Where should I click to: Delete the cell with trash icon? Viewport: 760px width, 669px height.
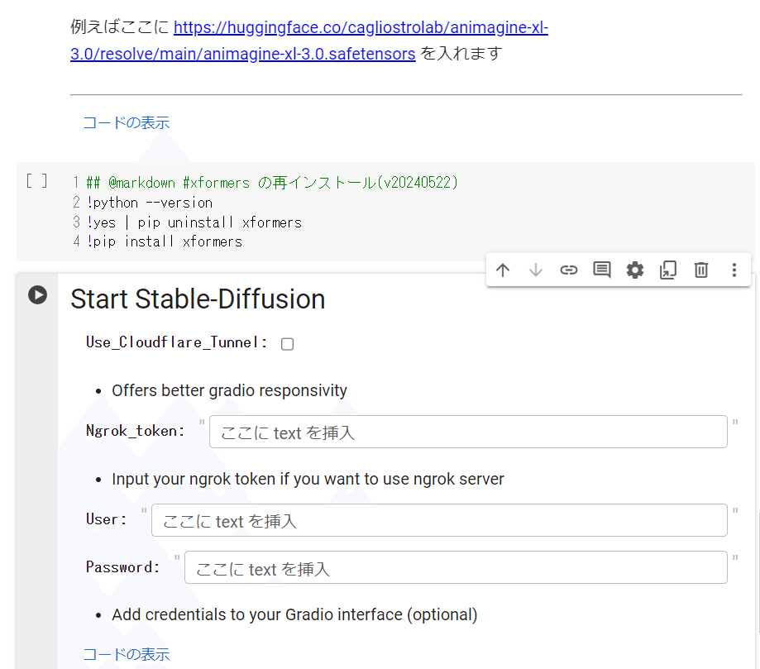pyautogui.click(x=701, y=270)
